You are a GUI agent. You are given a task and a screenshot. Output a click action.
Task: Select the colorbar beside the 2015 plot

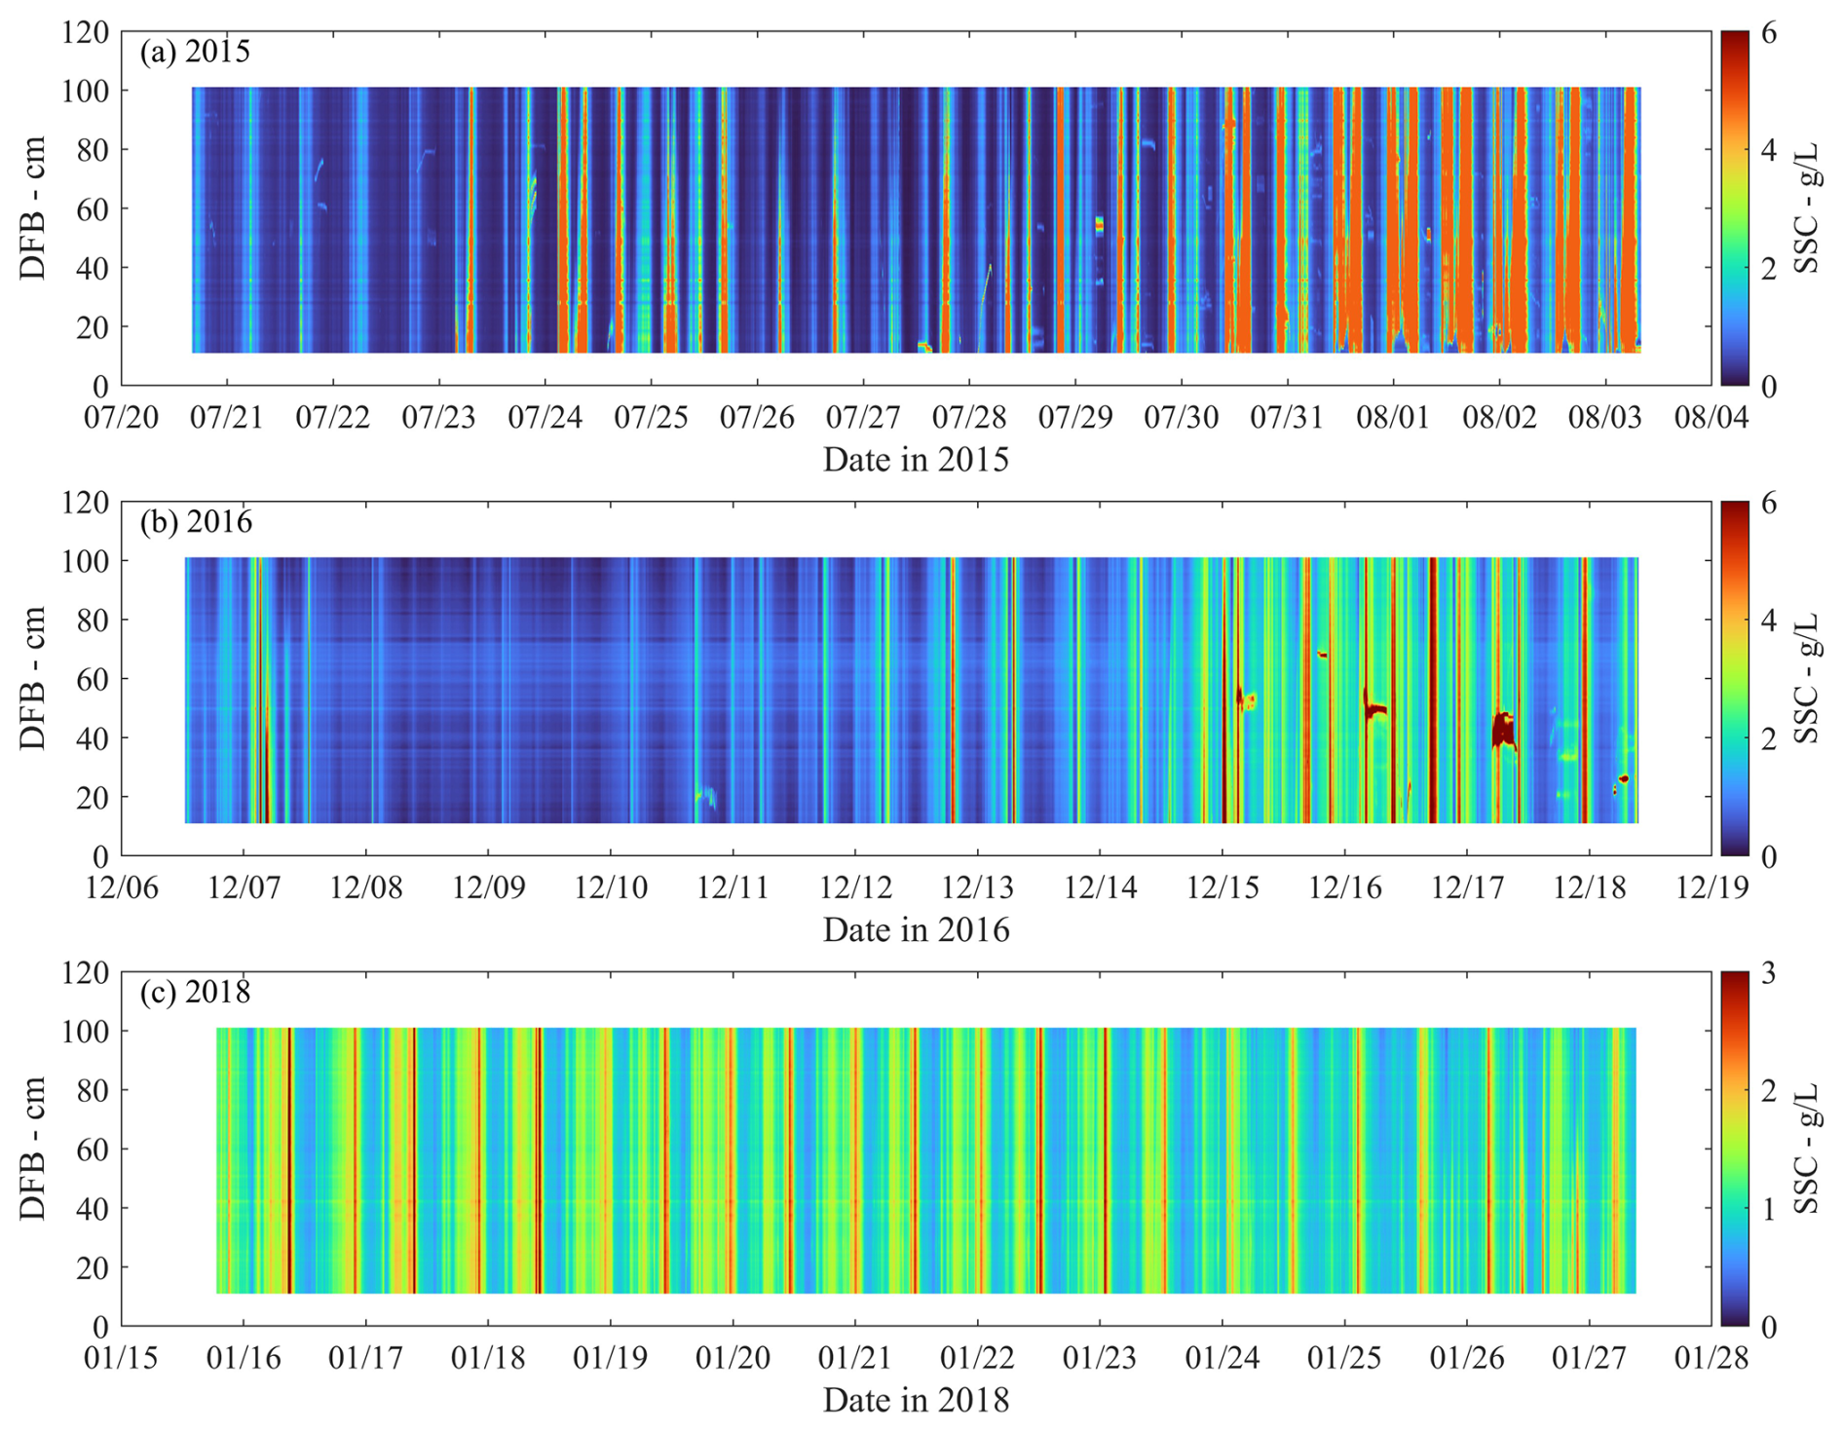point(1735,208)
